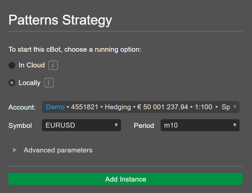Click the Symbol dropdown arrow icon

coord(116,125)
